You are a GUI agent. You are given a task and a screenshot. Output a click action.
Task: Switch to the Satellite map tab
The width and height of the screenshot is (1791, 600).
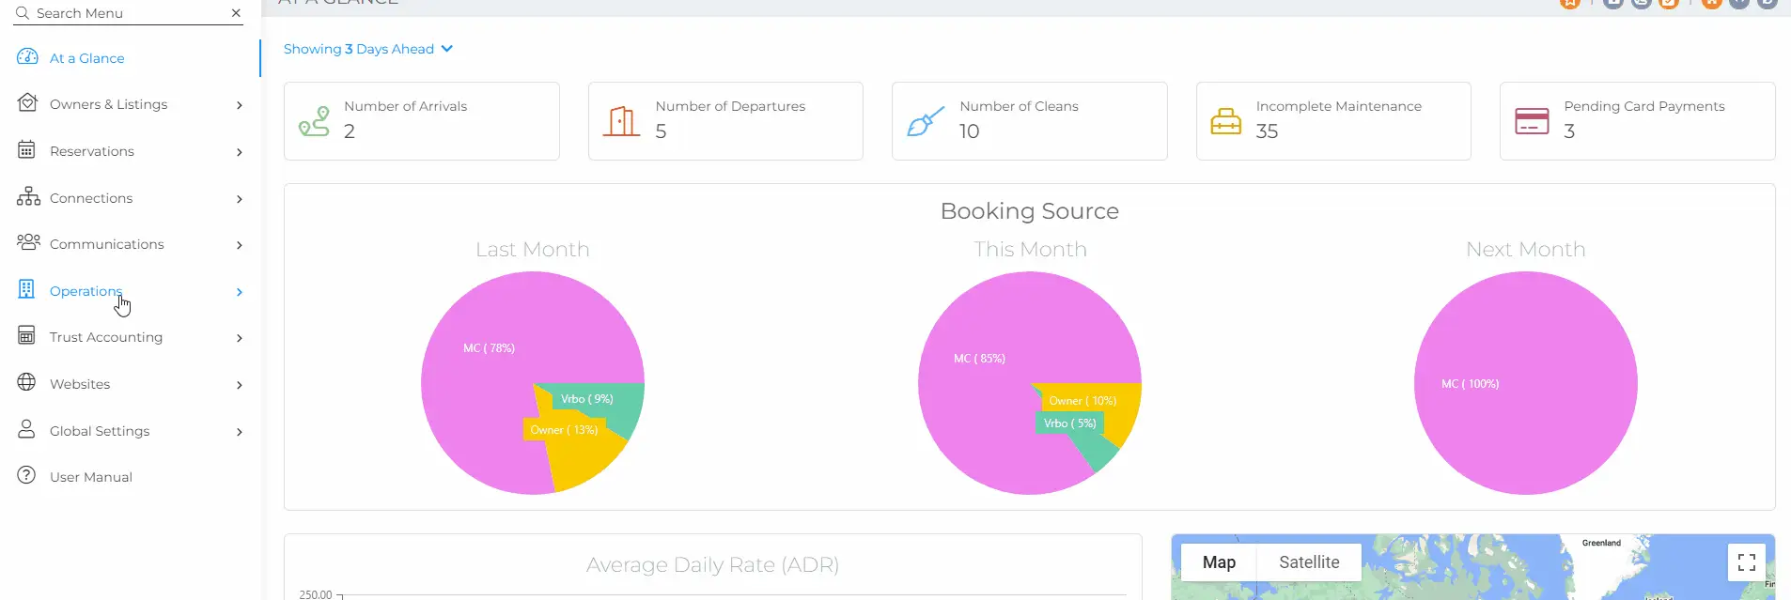click(1308, 562)
